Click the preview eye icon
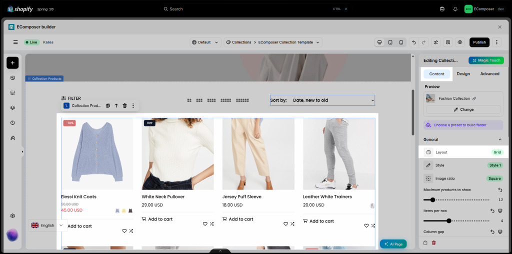 [x=460, y=42]
